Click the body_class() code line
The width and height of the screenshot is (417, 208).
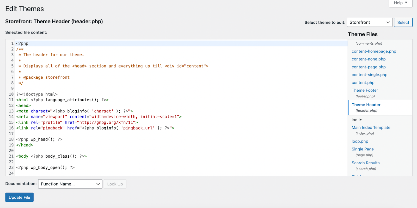click(52, 156)
